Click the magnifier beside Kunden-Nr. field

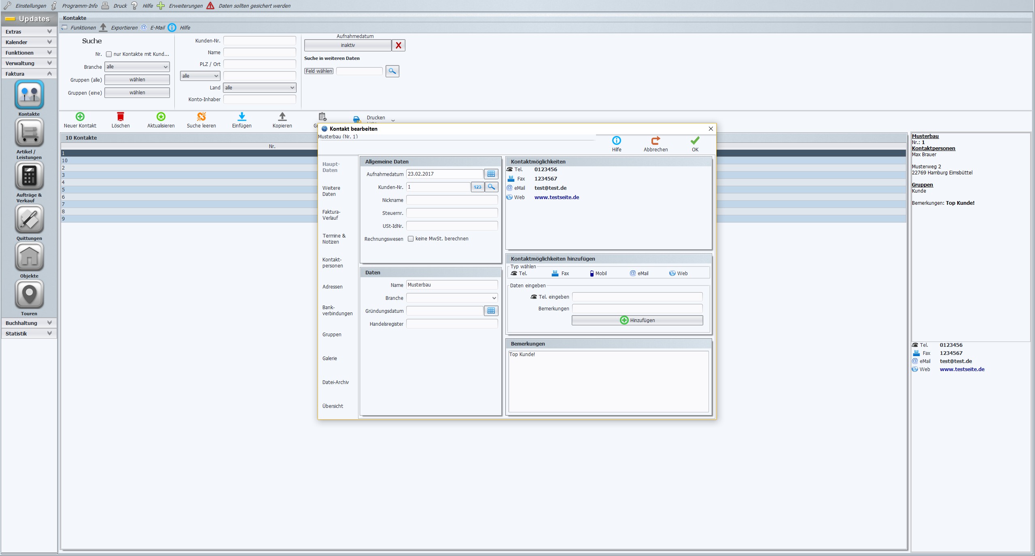[491, 187]
